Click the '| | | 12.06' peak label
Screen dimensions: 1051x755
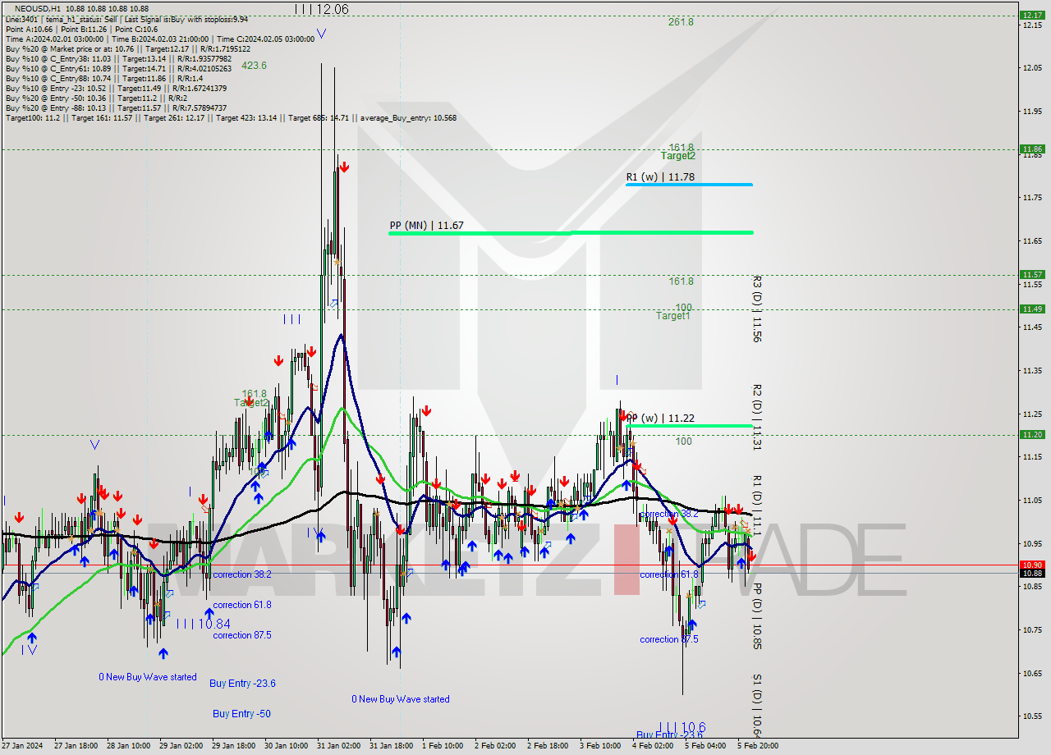321,9
